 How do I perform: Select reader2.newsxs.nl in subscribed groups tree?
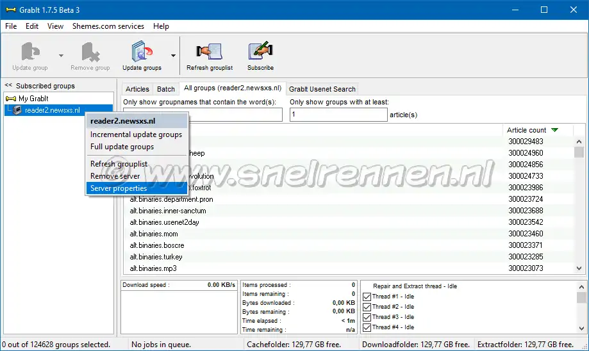52,110
